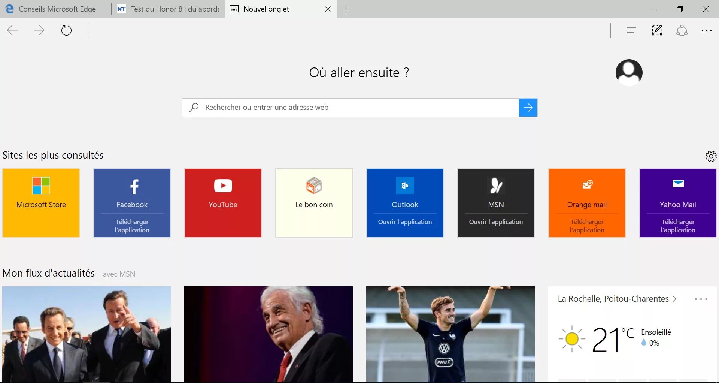
Task: Open the news story with two politicians
Action: pos(87,334)
